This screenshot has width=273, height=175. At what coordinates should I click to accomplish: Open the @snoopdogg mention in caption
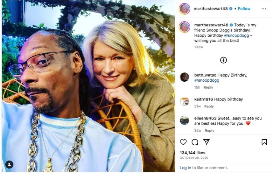(236, 35)
